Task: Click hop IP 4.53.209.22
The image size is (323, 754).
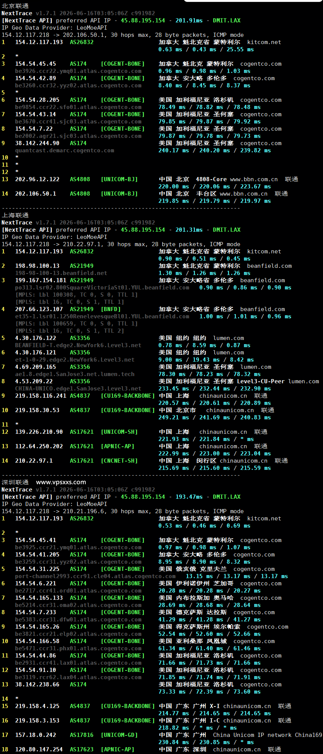Action: [x=34, y=381]
